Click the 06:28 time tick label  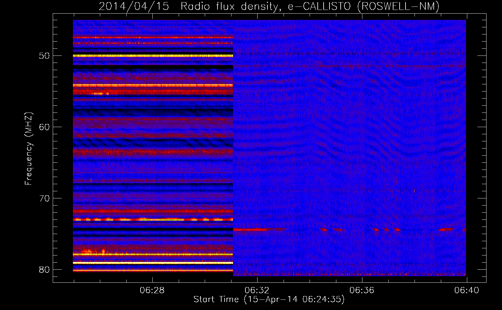tap(152, 290)
